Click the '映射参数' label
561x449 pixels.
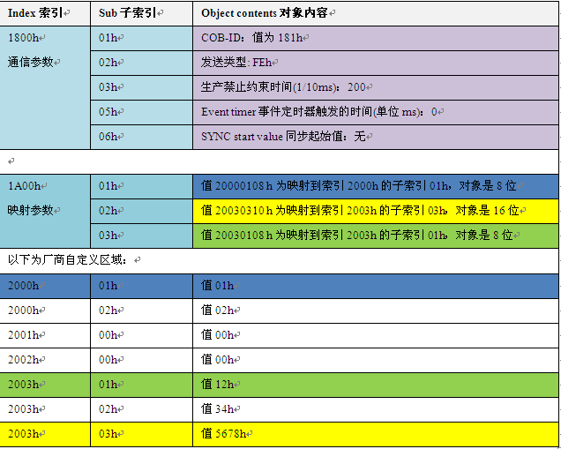click(30, 210)
